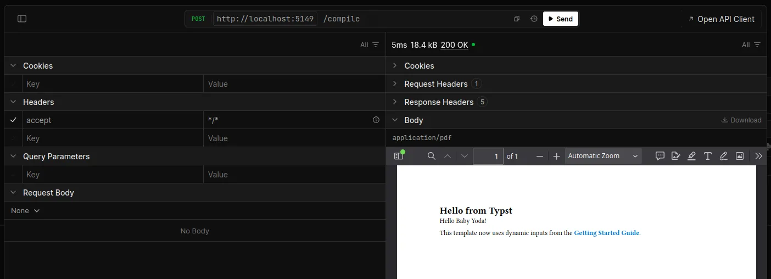Select the PDF draw pen tool

coord(724,156)
